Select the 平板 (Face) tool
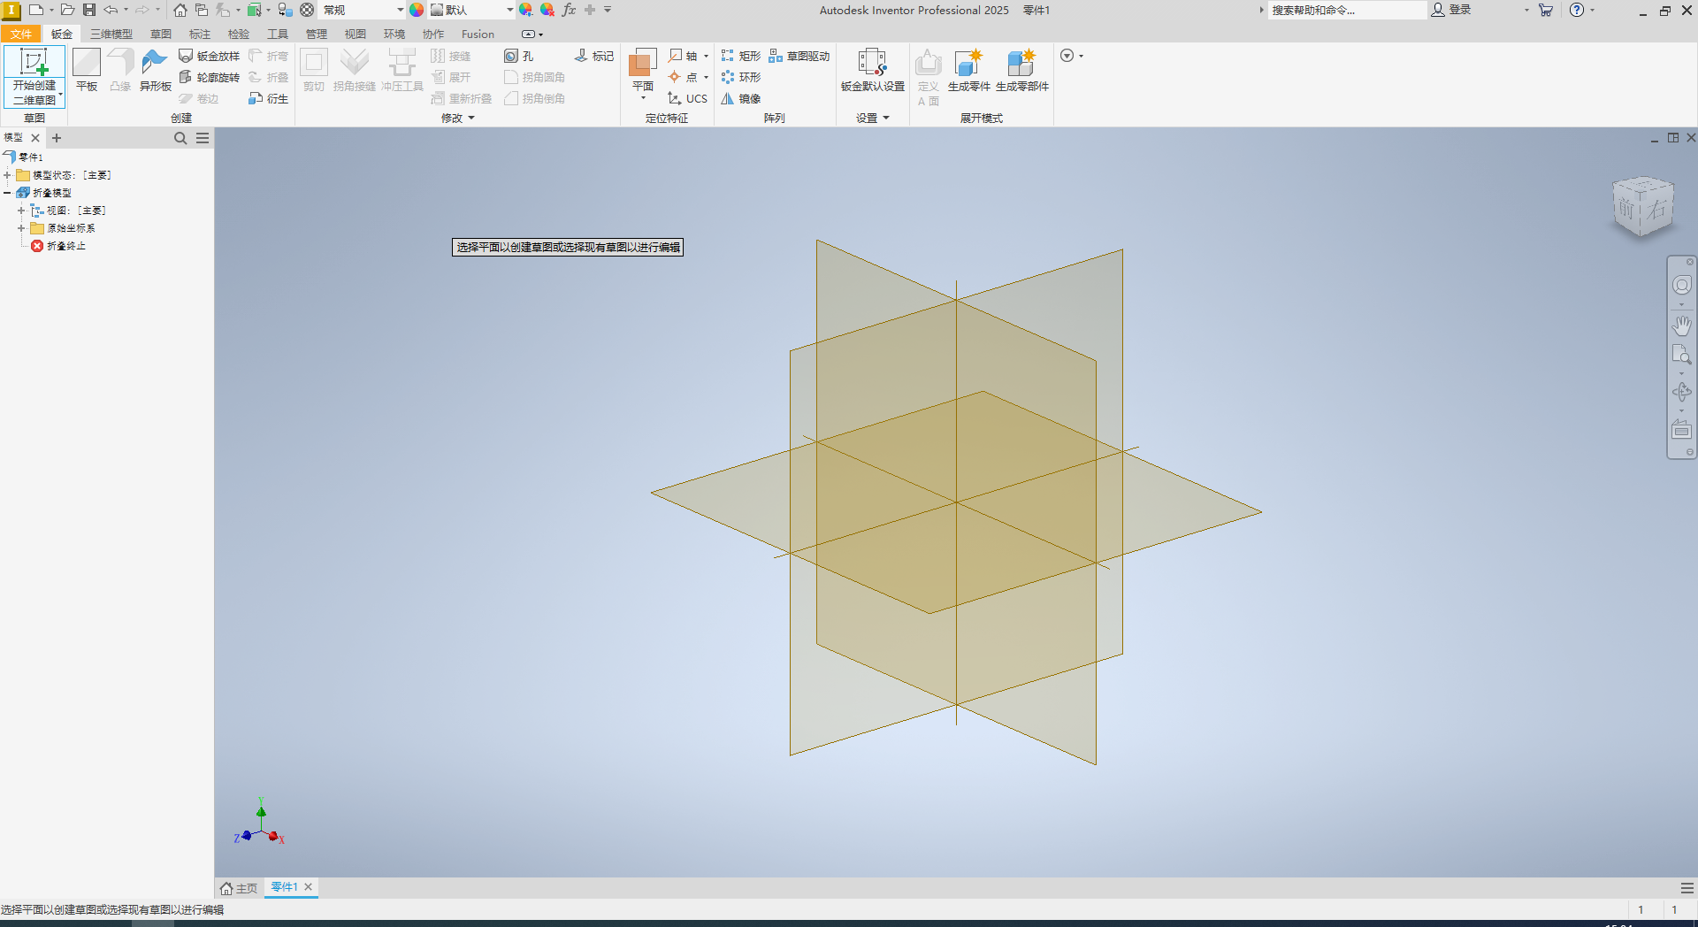 pos(85,71)
